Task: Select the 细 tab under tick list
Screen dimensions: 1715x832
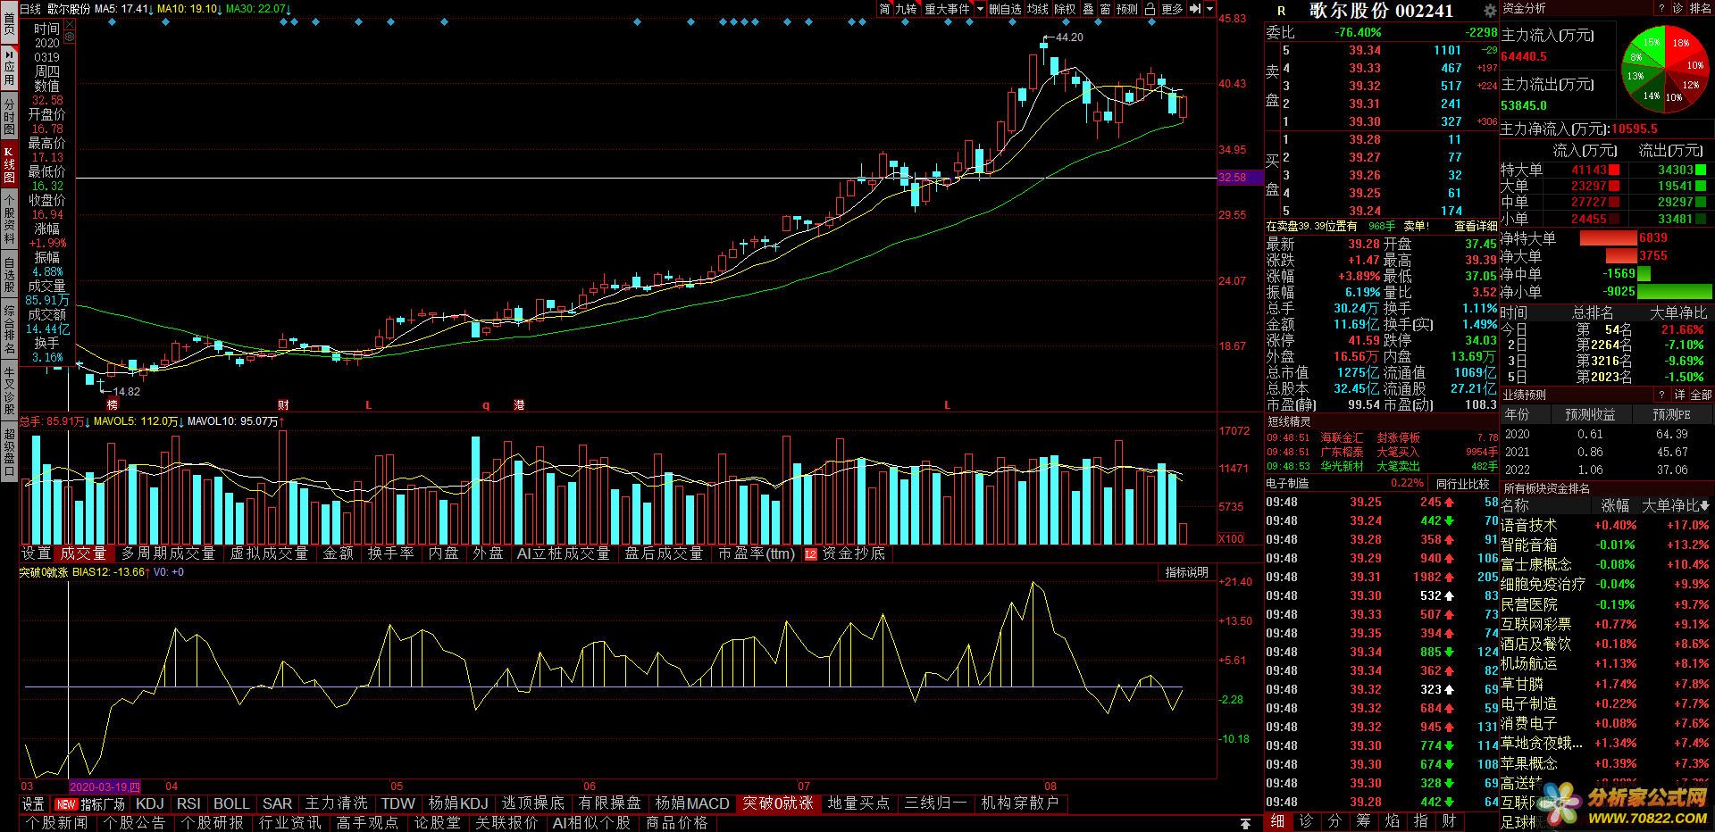Action: pyautogui.click(x=1278, y=821)
